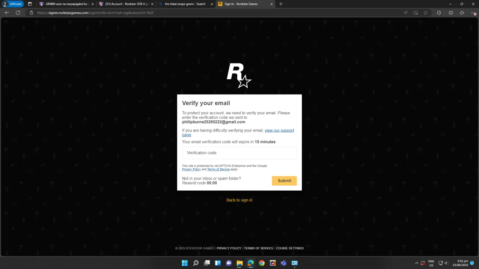Open Microsoft Teams from the taskbar

284,263
